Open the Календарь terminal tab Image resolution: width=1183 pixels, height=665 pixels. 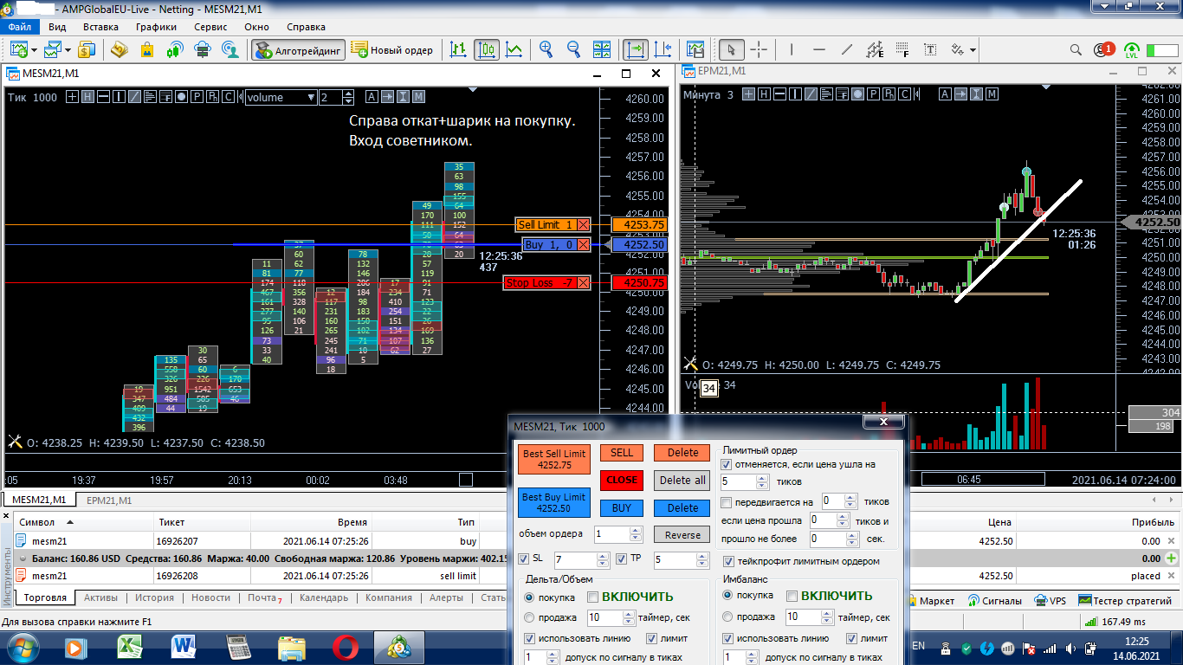323,598
